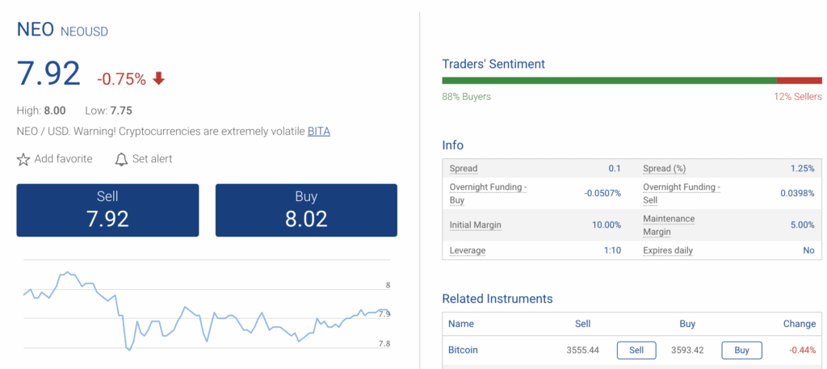Viewport: 827px width, 369px height.
Task: Click the red down arrow beside -0.75%
Action: (x=159, y=79)
